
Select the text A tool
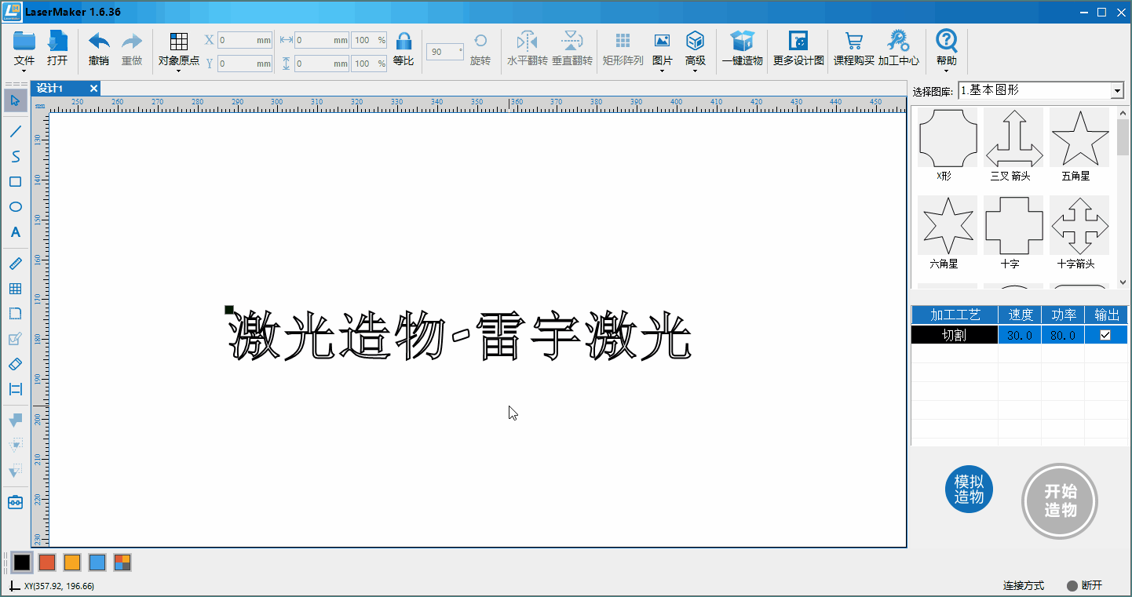click(x=15, y=232)
